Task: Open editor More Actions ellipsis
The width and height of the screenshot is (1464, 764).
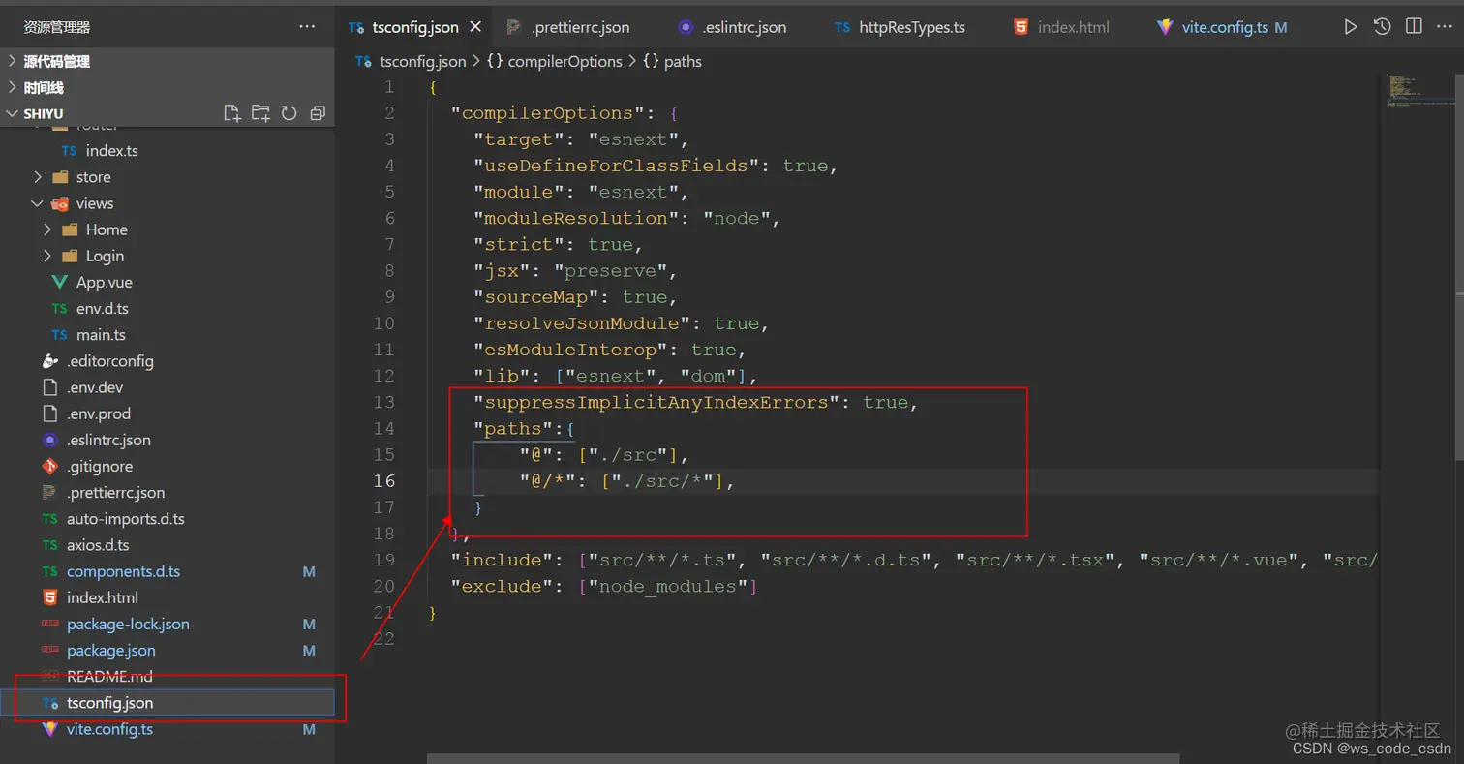Action: 1445,27
